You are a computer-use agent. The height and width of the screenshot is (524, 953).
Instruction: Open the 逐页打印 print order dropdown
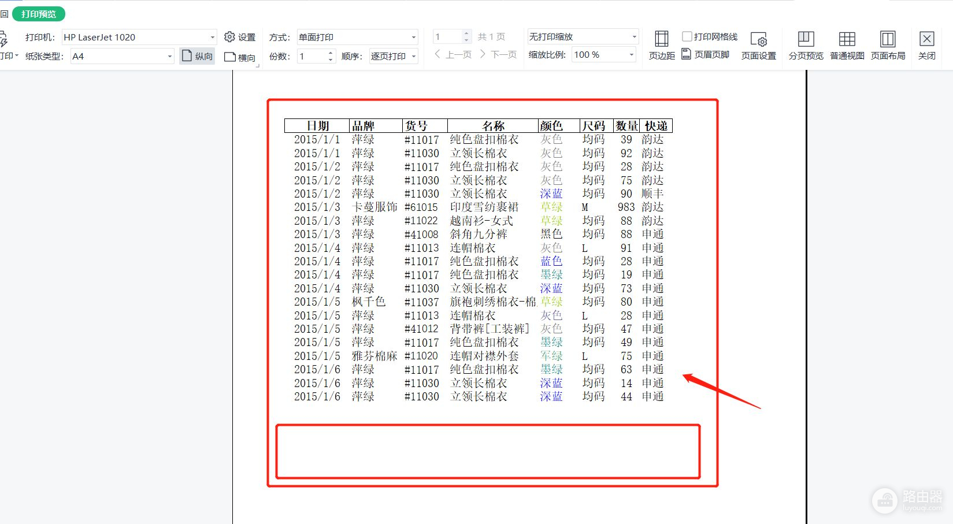click(413, 57)
